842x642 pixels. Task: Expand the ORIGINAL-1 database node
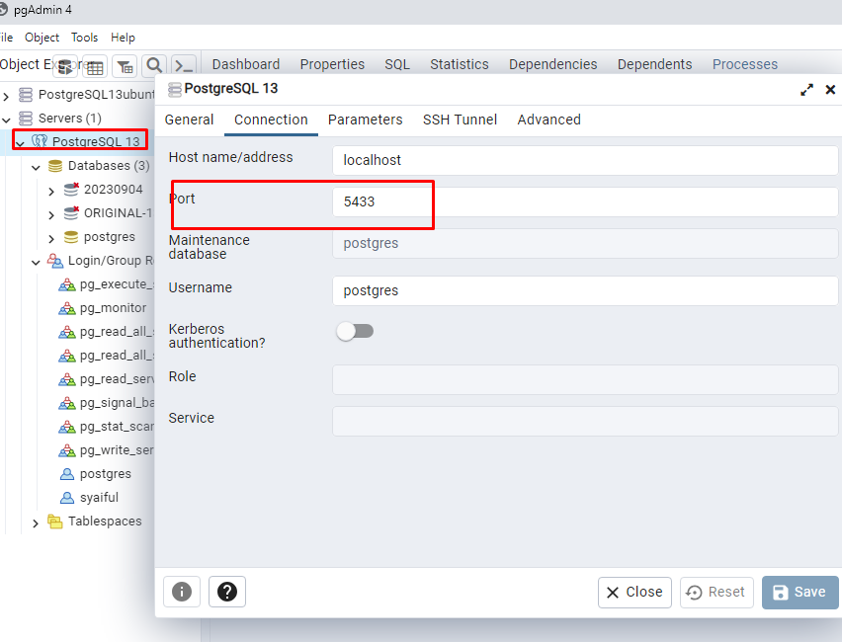(51, 214)
